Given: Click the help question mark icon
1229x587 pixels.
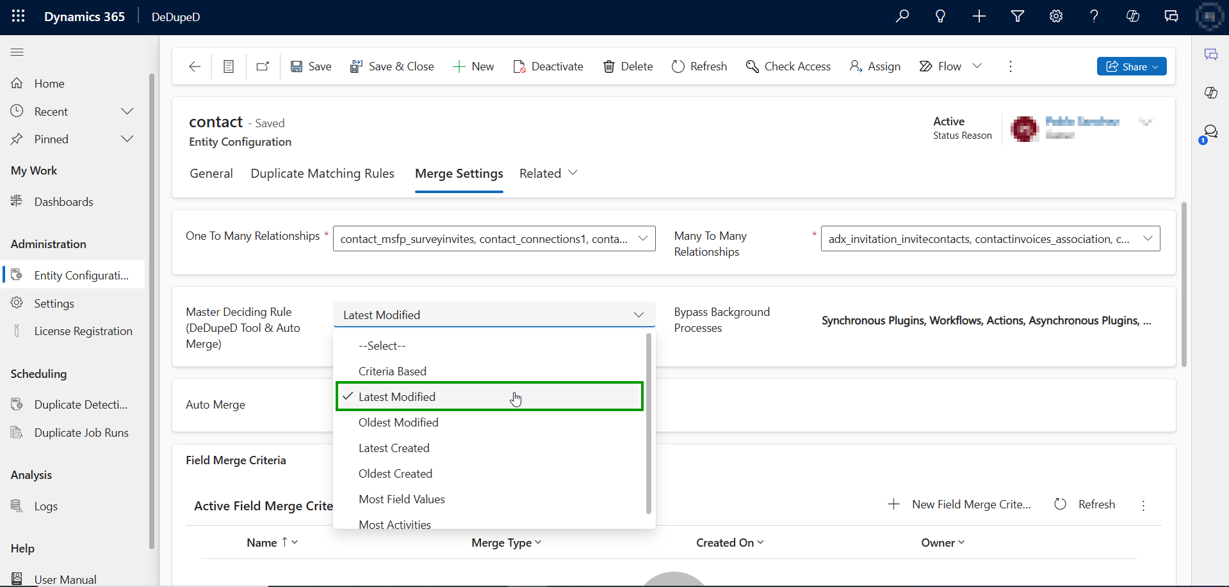Looking at the screenshot, I should click(x=1094, y=17).
